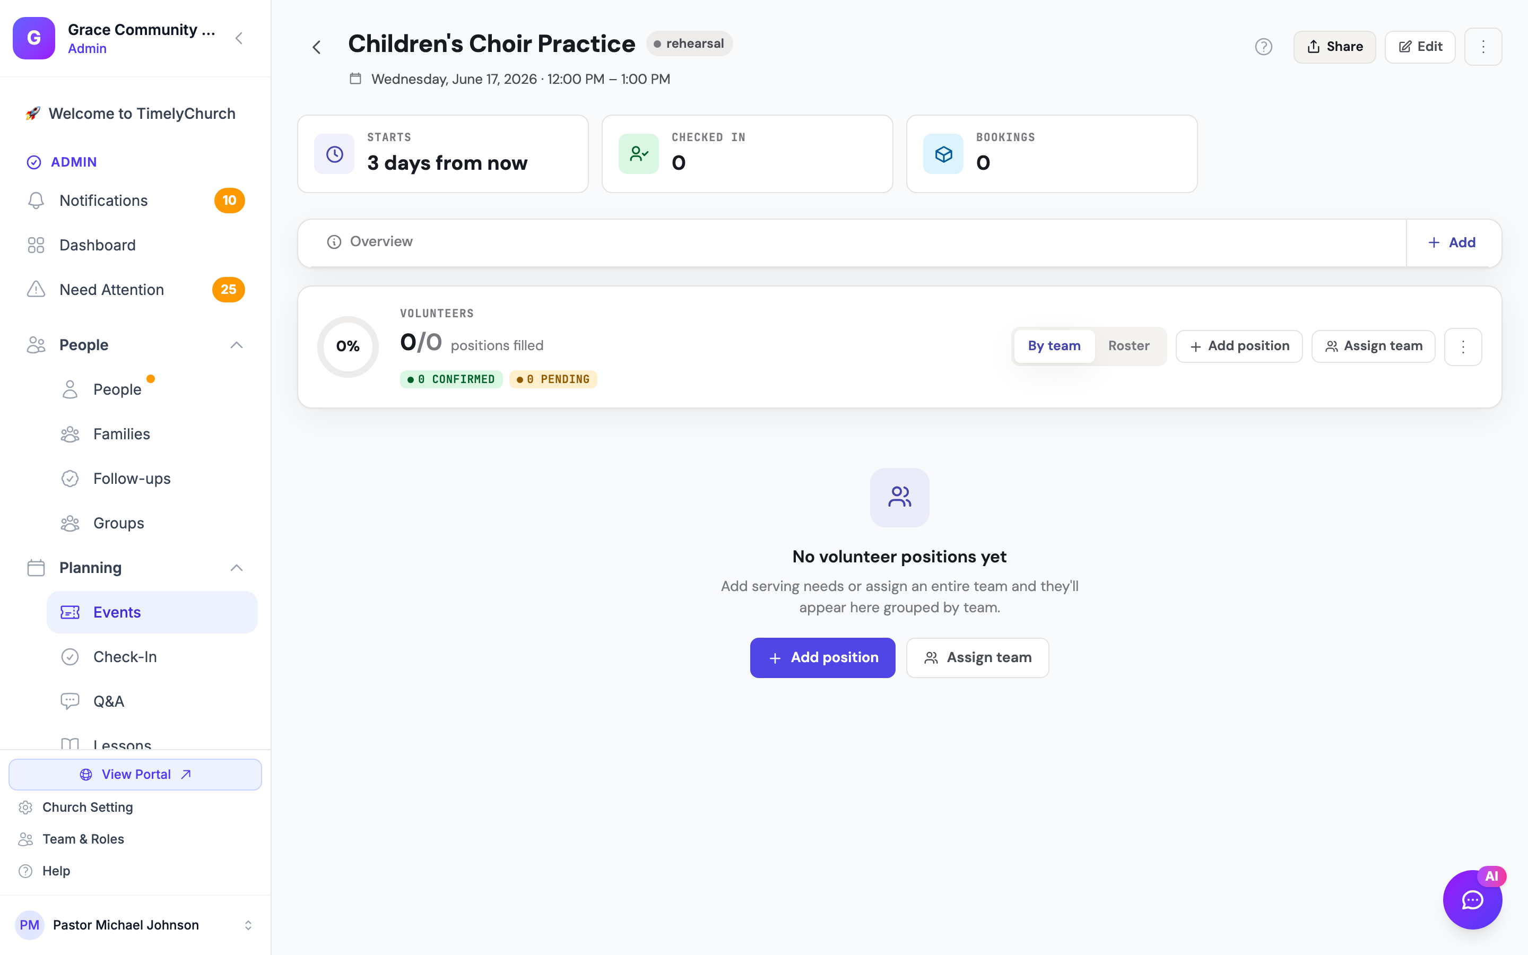Select the Overview tab
Viewport: 1528px width, 955px height.
tap(370, 242)
